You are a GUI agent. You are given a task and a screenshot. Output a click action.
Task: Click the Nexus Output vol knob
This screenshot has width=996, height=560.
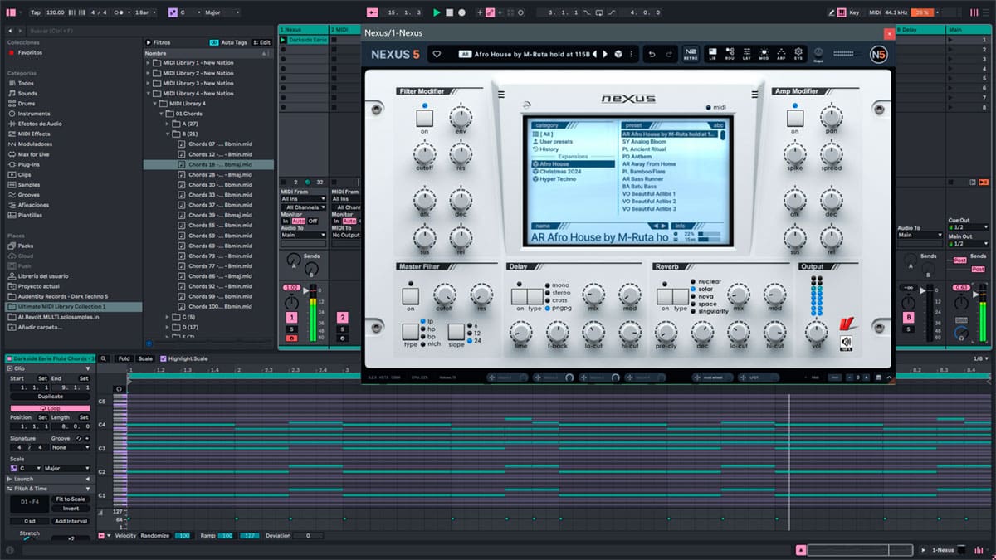pos(817,333)
